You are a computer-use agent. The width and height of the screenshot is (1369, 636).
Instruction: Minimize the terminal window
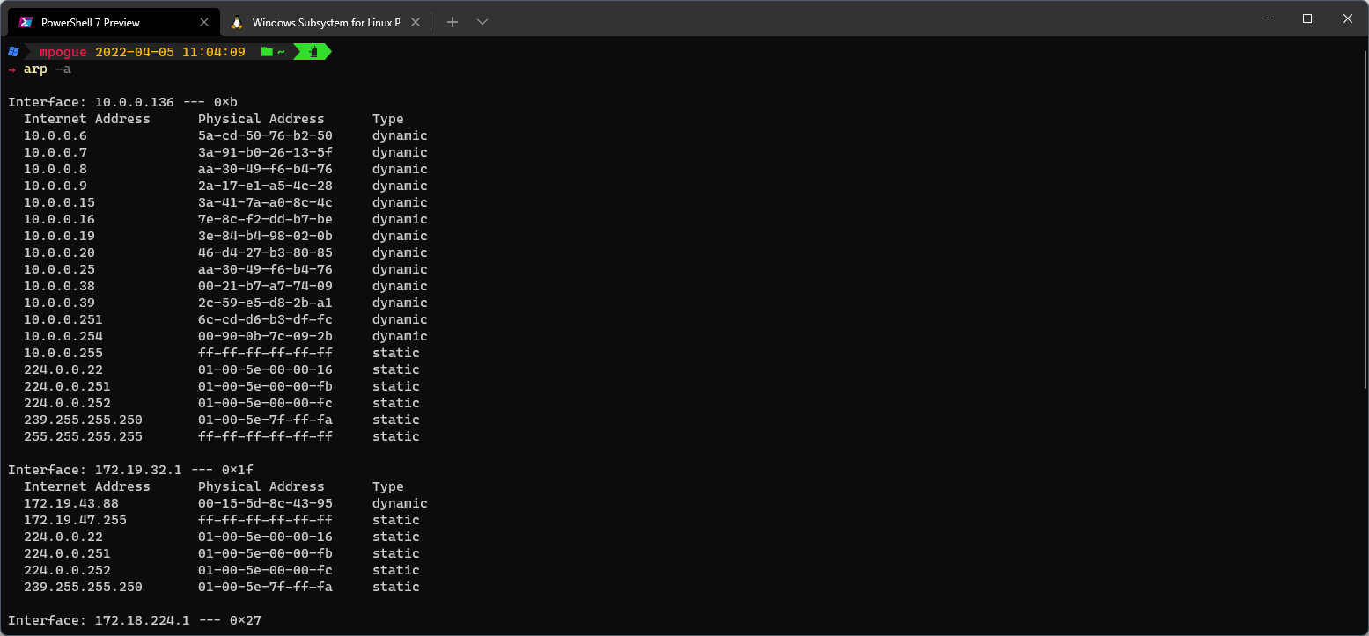tap(1265, 18)
